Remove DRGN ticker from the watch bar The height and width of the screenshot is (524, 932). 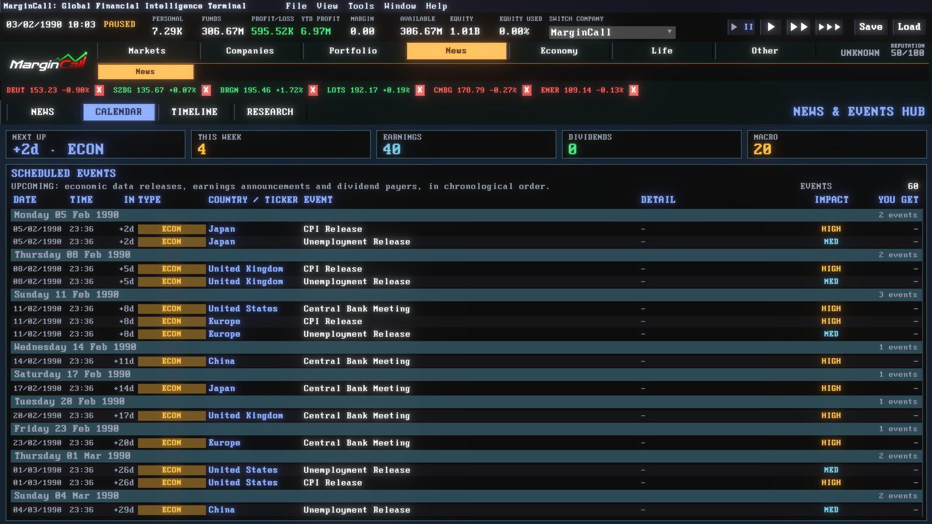click(x=313, y=90)
